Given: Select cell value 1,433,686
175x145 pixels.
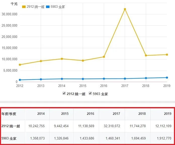Looking at the screenshot, I should [87, 138].
